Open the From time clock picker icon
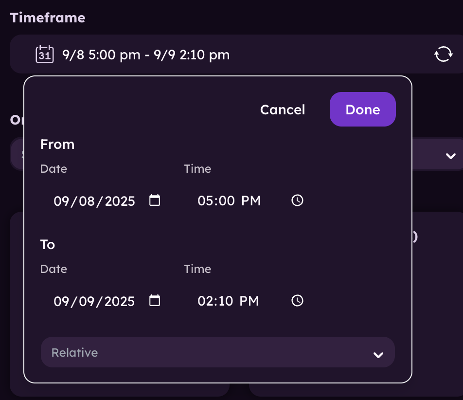Screen dimensions: 463x400 297,200
